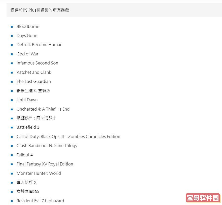Select Infamous Second Son entry
This screenshot has width=222, height=205.
pyautogui.click(x=37, y=63)
